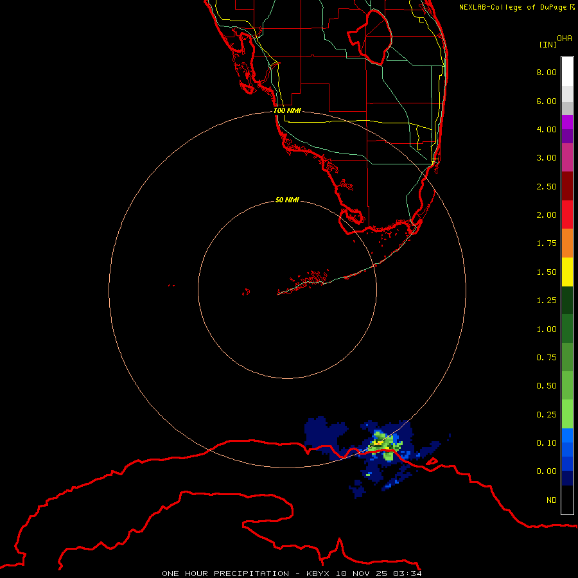This screenshot has width=578, height=578.
Task: Click the NEXLAB-College of DuPage label
Action: click(516, 7)
